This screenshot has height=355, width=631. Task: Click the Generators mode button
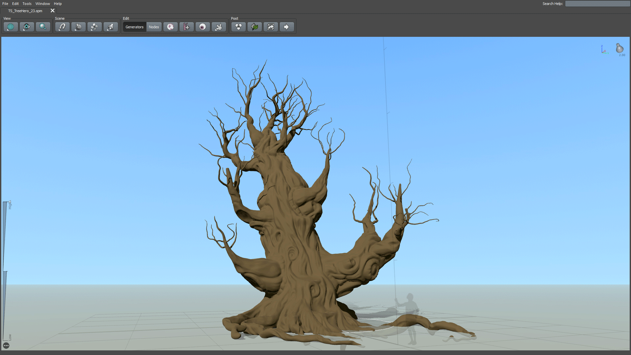tap(134, 27)
